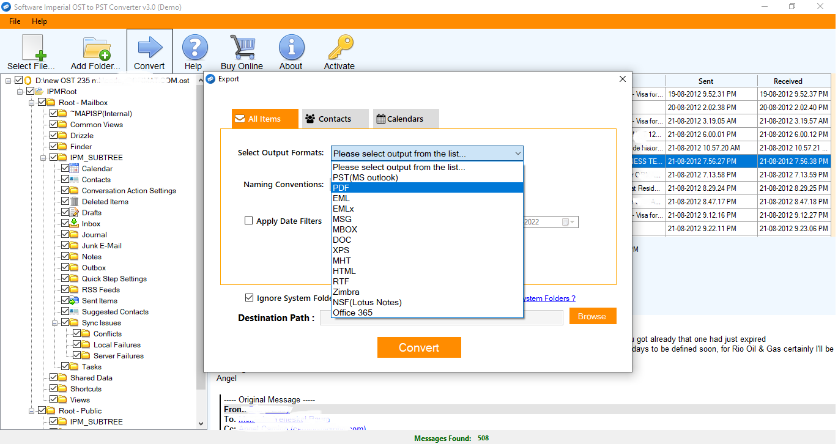Uncheck the Ignore System Folders checkbox
838x444 pixels.
[x=249, y=298]
